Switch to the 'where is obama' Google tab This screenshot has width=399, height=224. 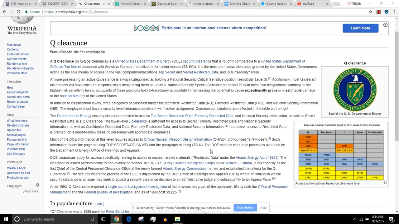click(203, 4)
